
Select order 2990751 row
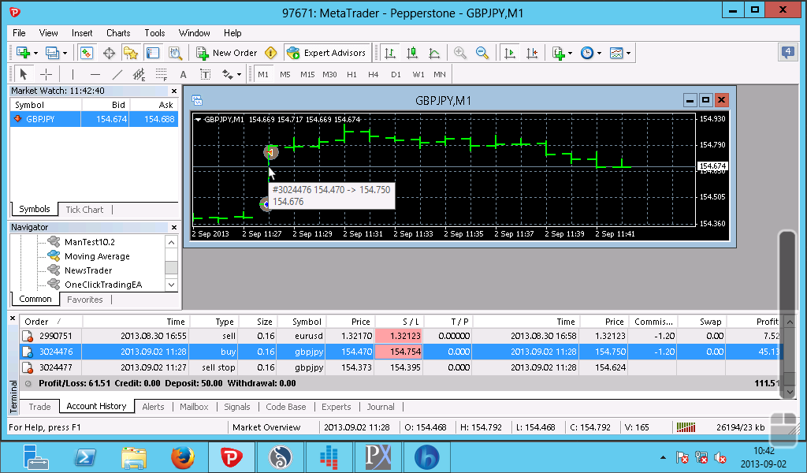pos(401,336)
